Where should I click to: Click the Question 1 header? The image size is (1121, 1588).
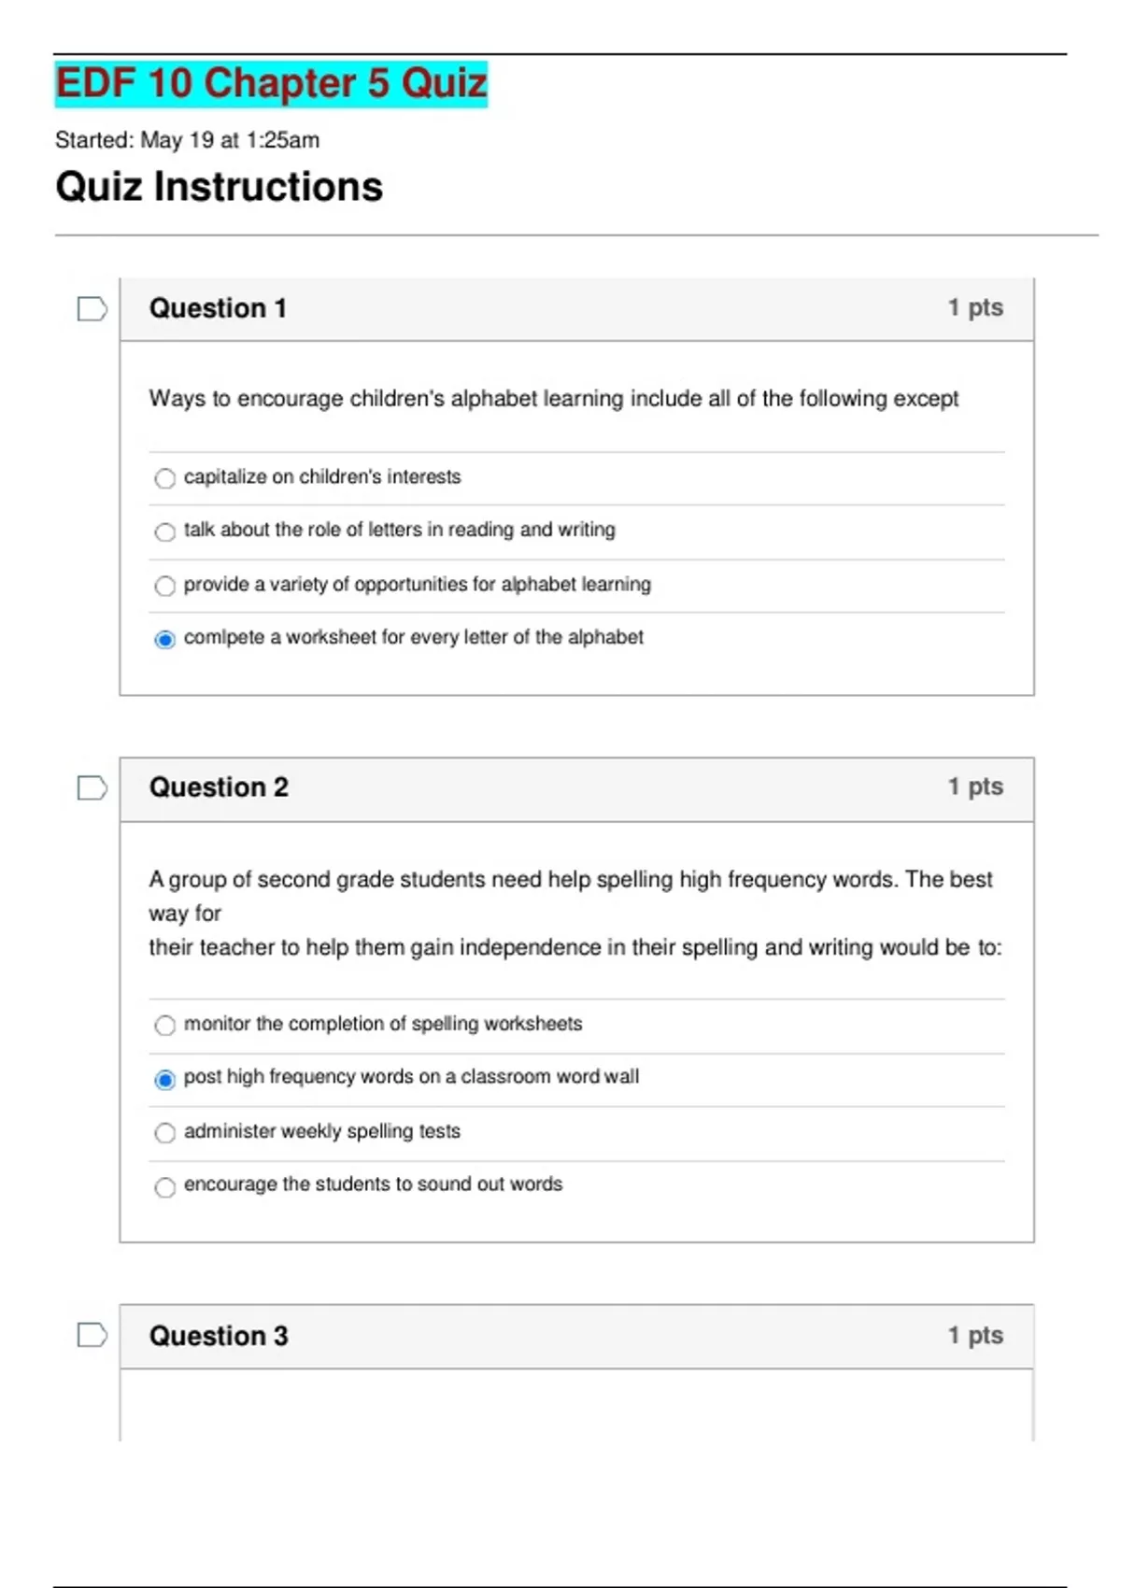tap(218, 308)
